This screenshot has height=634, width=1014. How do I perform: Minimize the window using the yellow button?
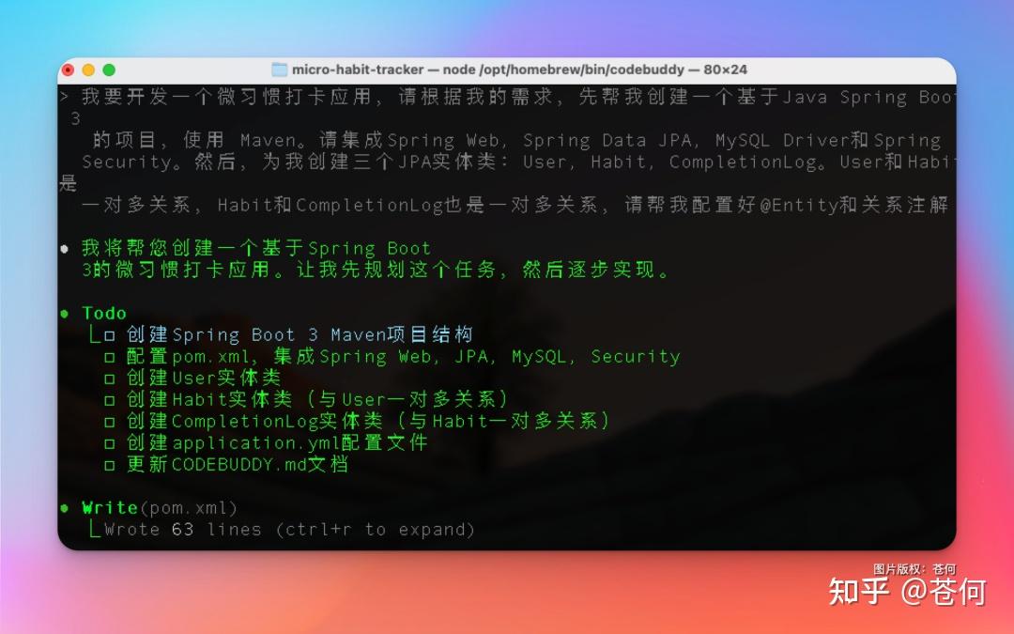88,70
